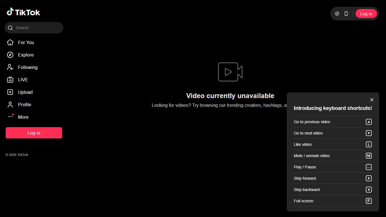Click the Upload plus icon
This screenshot has height=217, width=386.
click(x=10, y=92)
